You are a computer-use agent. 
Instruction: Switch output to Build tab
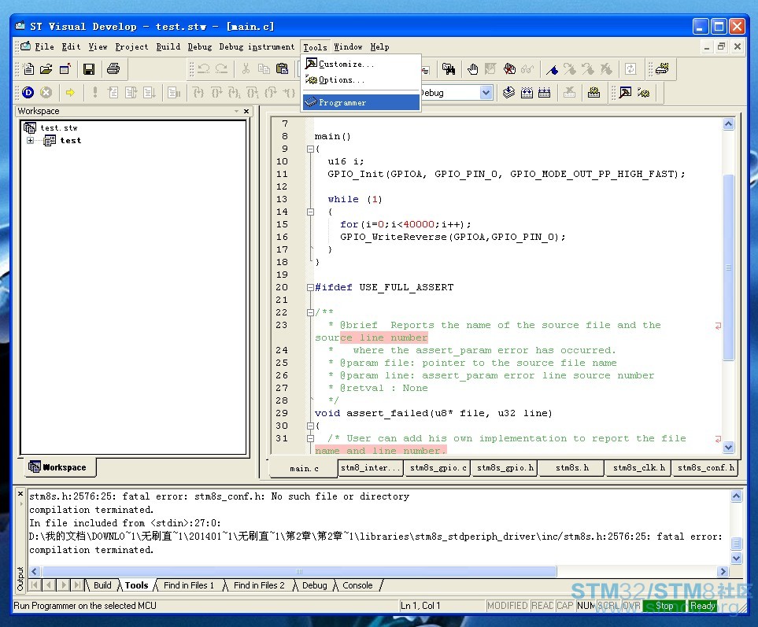click(102, 585)
